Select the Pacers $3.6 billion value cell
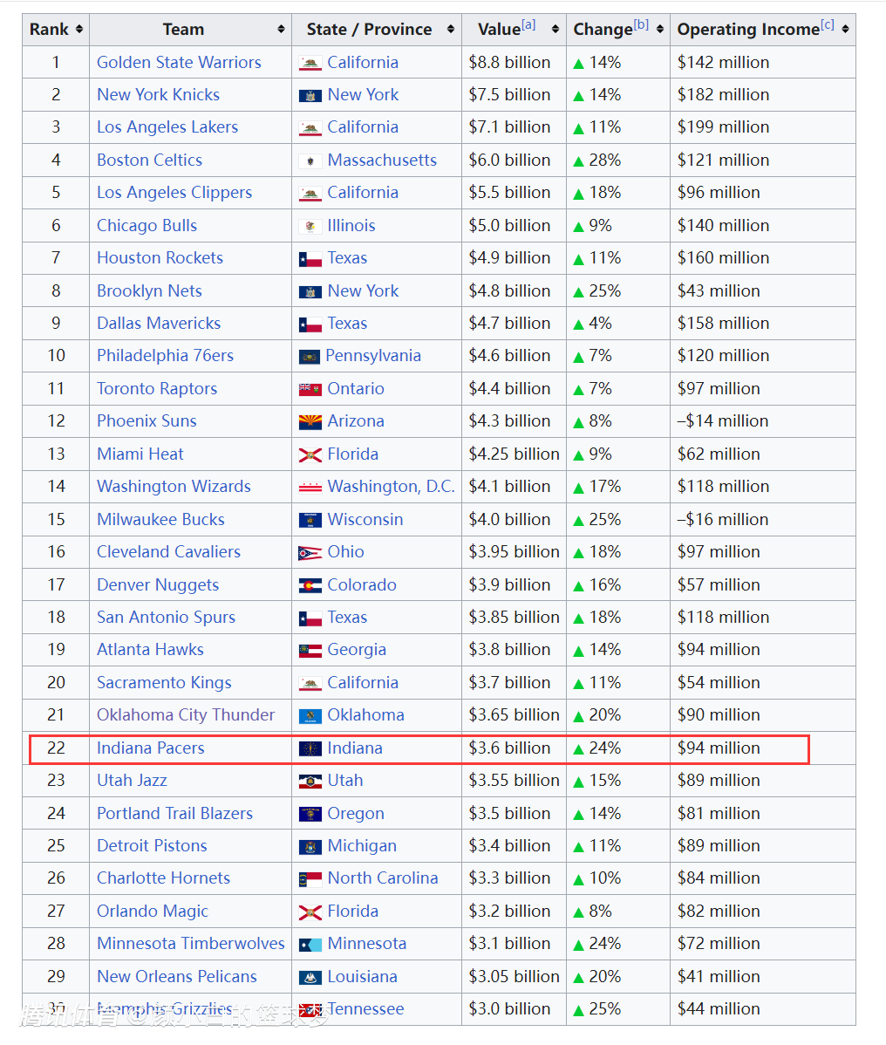The image size is (886, 1045). [x=510, y=748]
